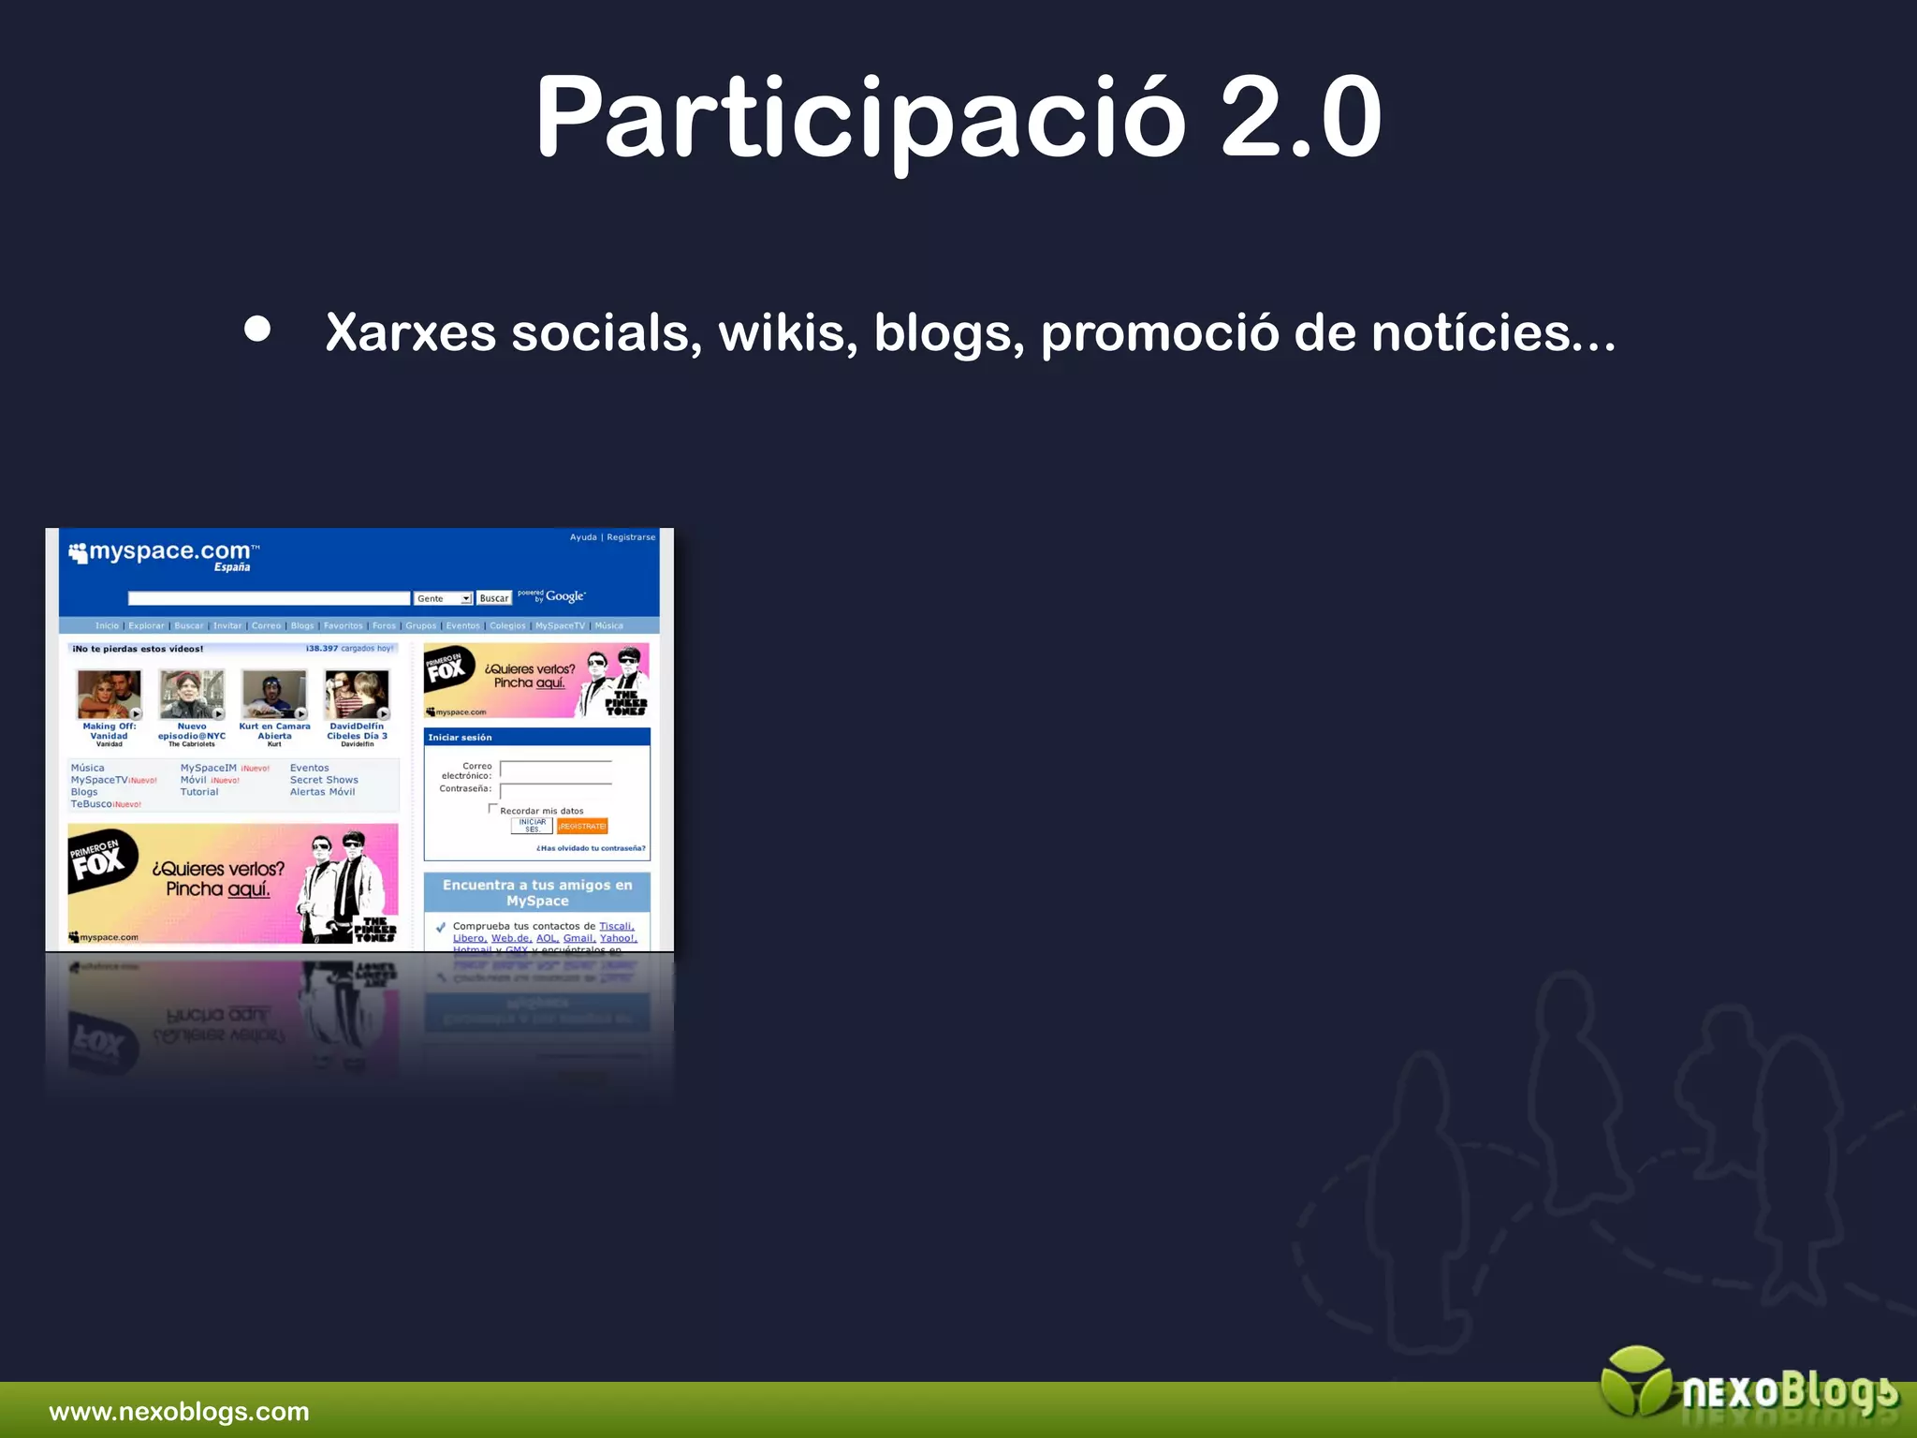Open the Tutorial link

199,792
